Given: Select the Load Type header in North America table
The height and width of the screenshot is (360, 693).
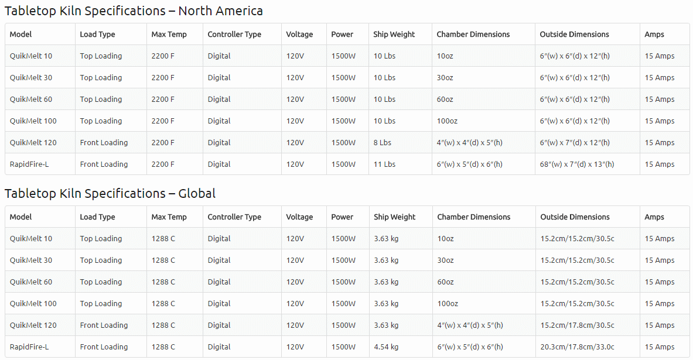Looking at the screenshot, I should (x=97, y=35).
